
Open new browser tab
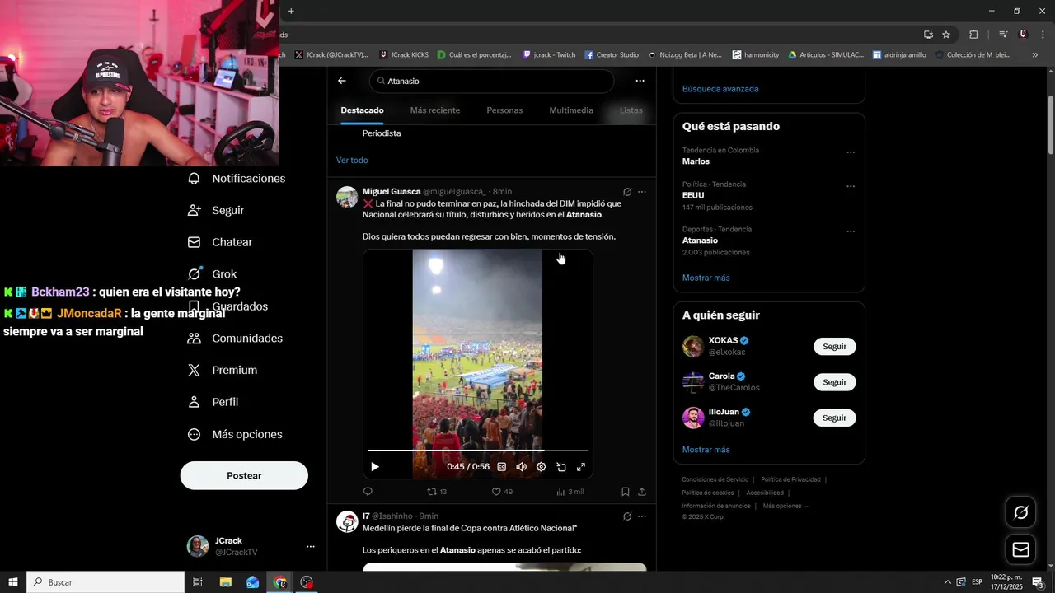pyautogui.click(x=291, y=11)
